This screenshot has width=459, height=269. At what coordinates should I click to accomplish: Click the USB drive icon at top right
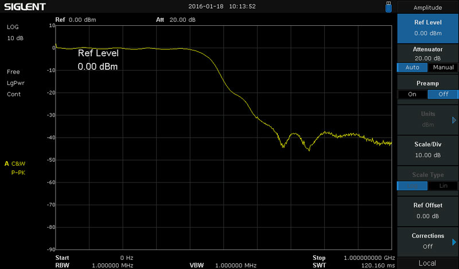point(389,7)
